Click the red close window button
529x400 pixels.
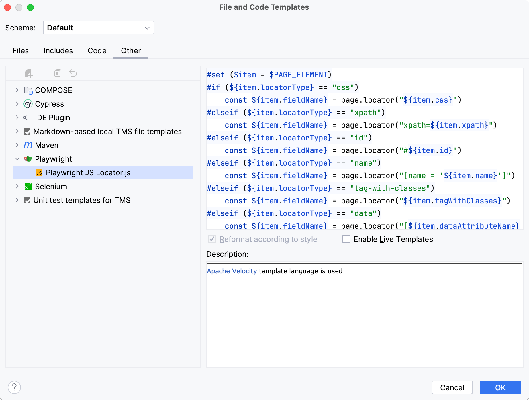pyautogui.click(x=7, y=7)
